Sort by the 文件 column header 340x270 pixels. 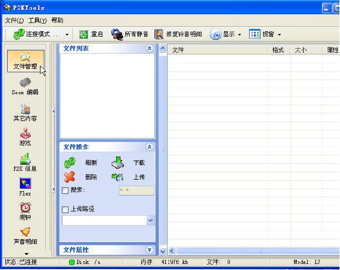tap(218, 50)
